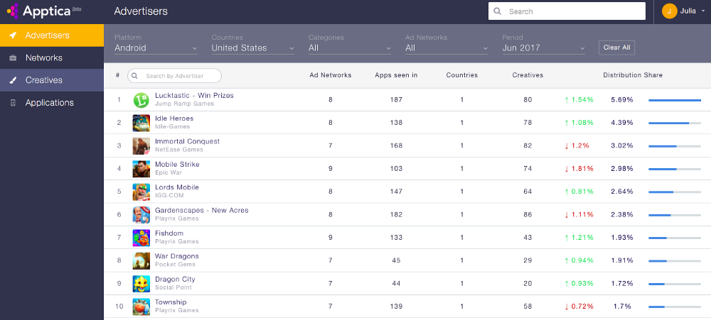Click NetEase Games publisher text
Image resolution: width=711 pixels, height=320 pixels.
coord(179,150)
